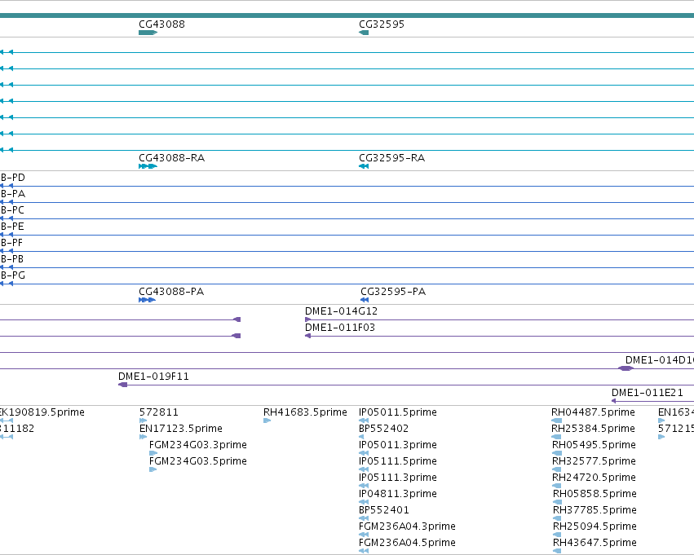The height and width of the screenshot is (555, 694).
Task: Click the B-PD protein track label
Action: pyautogui.click(x=13, y=178)
